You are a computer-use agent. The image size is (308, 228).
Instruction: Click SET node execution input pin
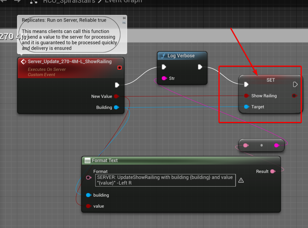(x=246, y=84)
